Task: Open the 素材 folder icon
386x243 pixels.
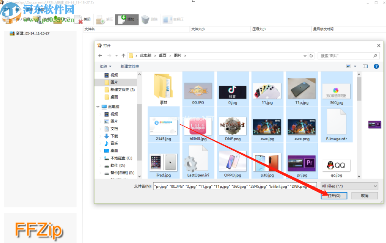Action: click(164, 87)
